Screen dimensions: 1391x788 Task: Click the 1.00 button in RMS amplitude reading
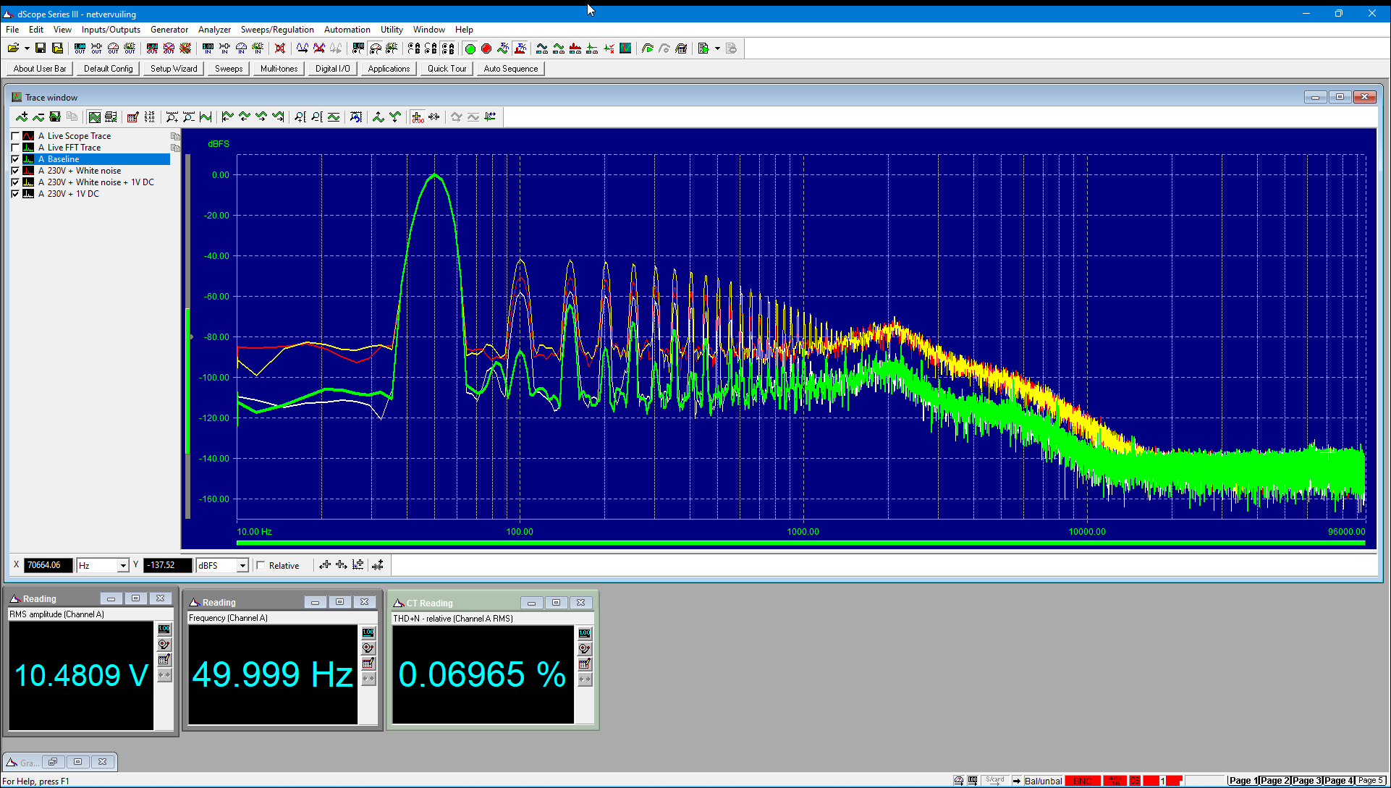click(164, 629)
